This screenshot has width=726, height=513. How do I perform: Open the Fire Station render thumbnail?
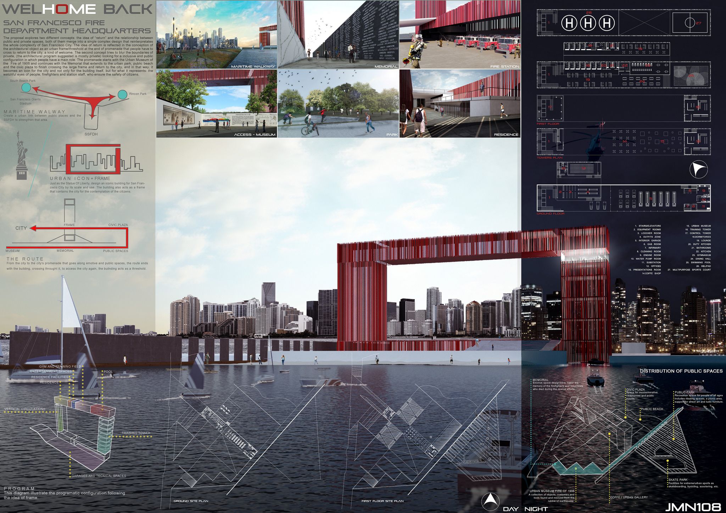(x=460, y=34)
